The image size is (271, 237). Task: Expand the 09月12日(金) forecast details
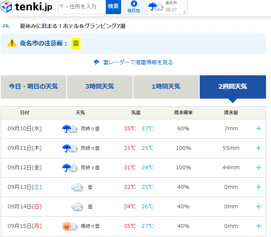tap(258, 168)
